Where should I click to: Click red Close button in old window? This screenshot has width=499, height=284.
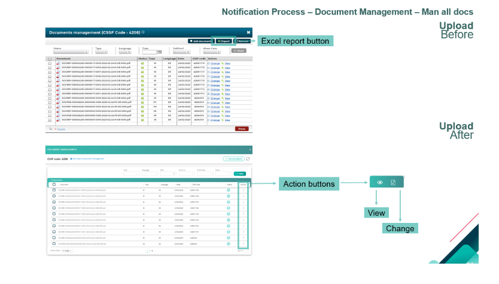click(242, 129)
